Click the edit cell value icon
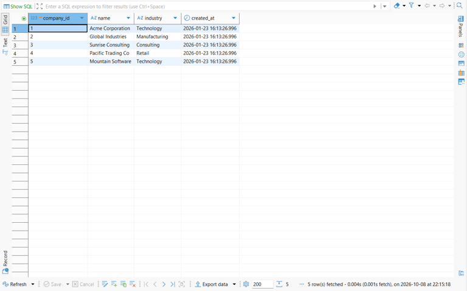Image resolution: width=467 pixels, height=291 pixels. point(105,284)
